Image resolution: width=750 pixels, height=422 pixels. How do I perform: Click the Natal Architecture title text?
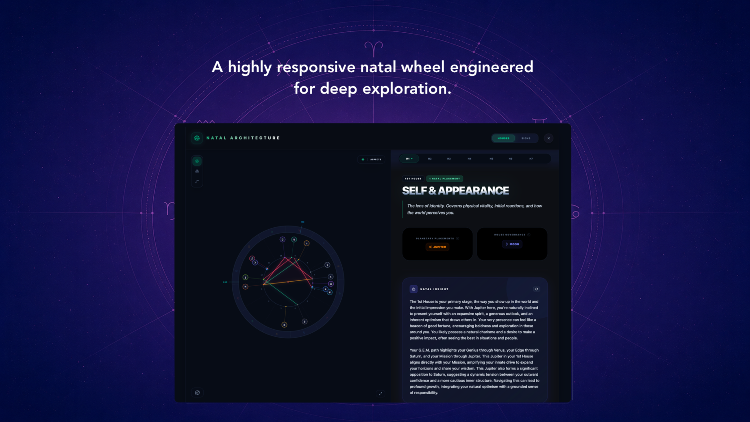[x=243, y=138]
